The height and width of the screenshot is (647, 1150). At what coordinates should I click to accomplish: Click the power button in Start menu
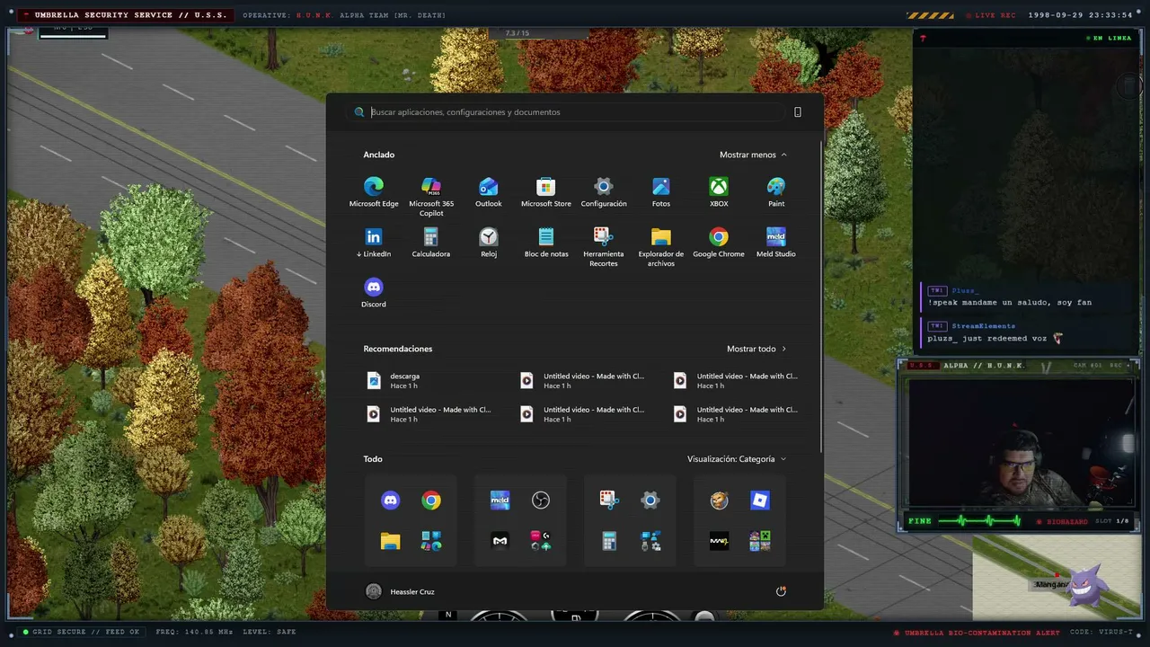tap(781, 591)
